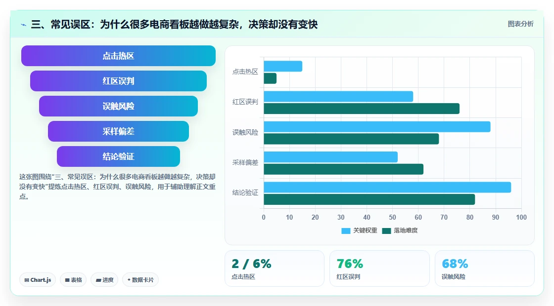Click the 误触风险 blue 关键权重 bar
The width and height of the screenshot is (554, 306).
(377, 126)
